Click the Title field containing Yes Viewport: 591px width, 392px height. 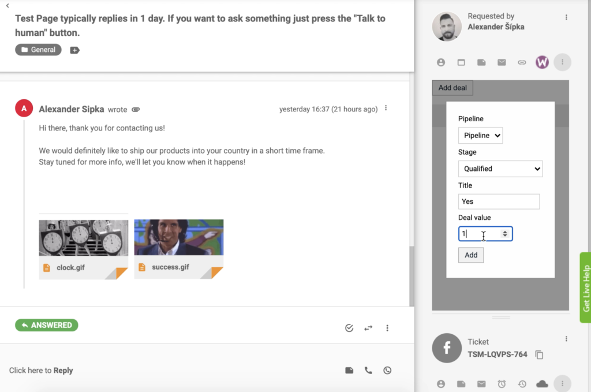pyautogui.click(x=499, y=201)
